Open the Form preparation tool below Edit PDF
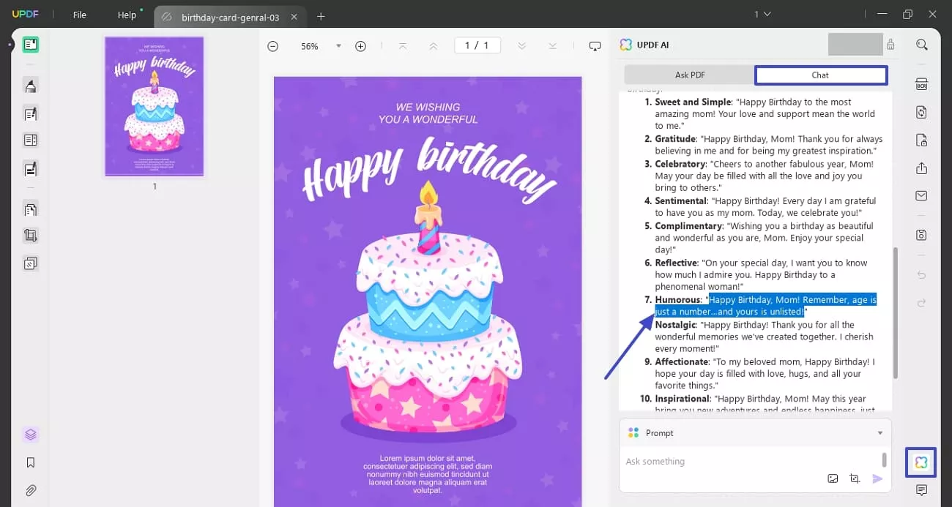Image resolution: width=952 pixels, height=507 pixels. pyautogui.click(x=30, y=140)
